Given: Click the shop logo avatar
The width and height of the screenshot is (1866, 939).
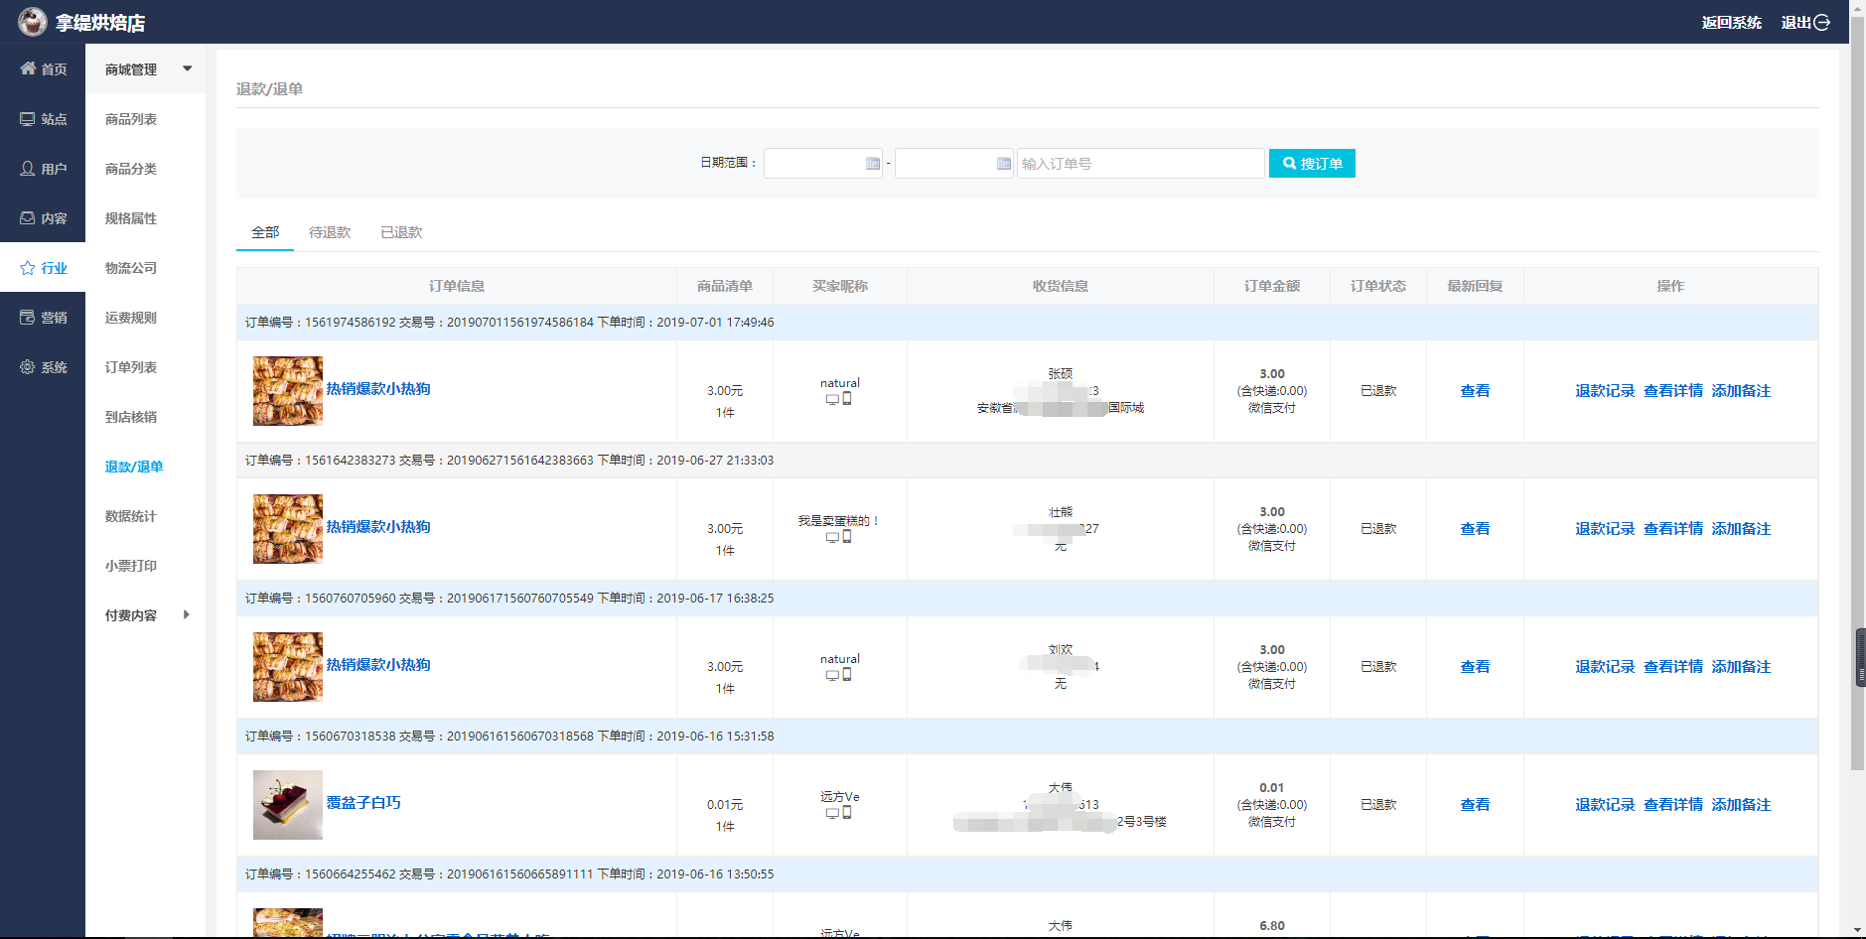Looking at the screenshot, I should [32, 21].
